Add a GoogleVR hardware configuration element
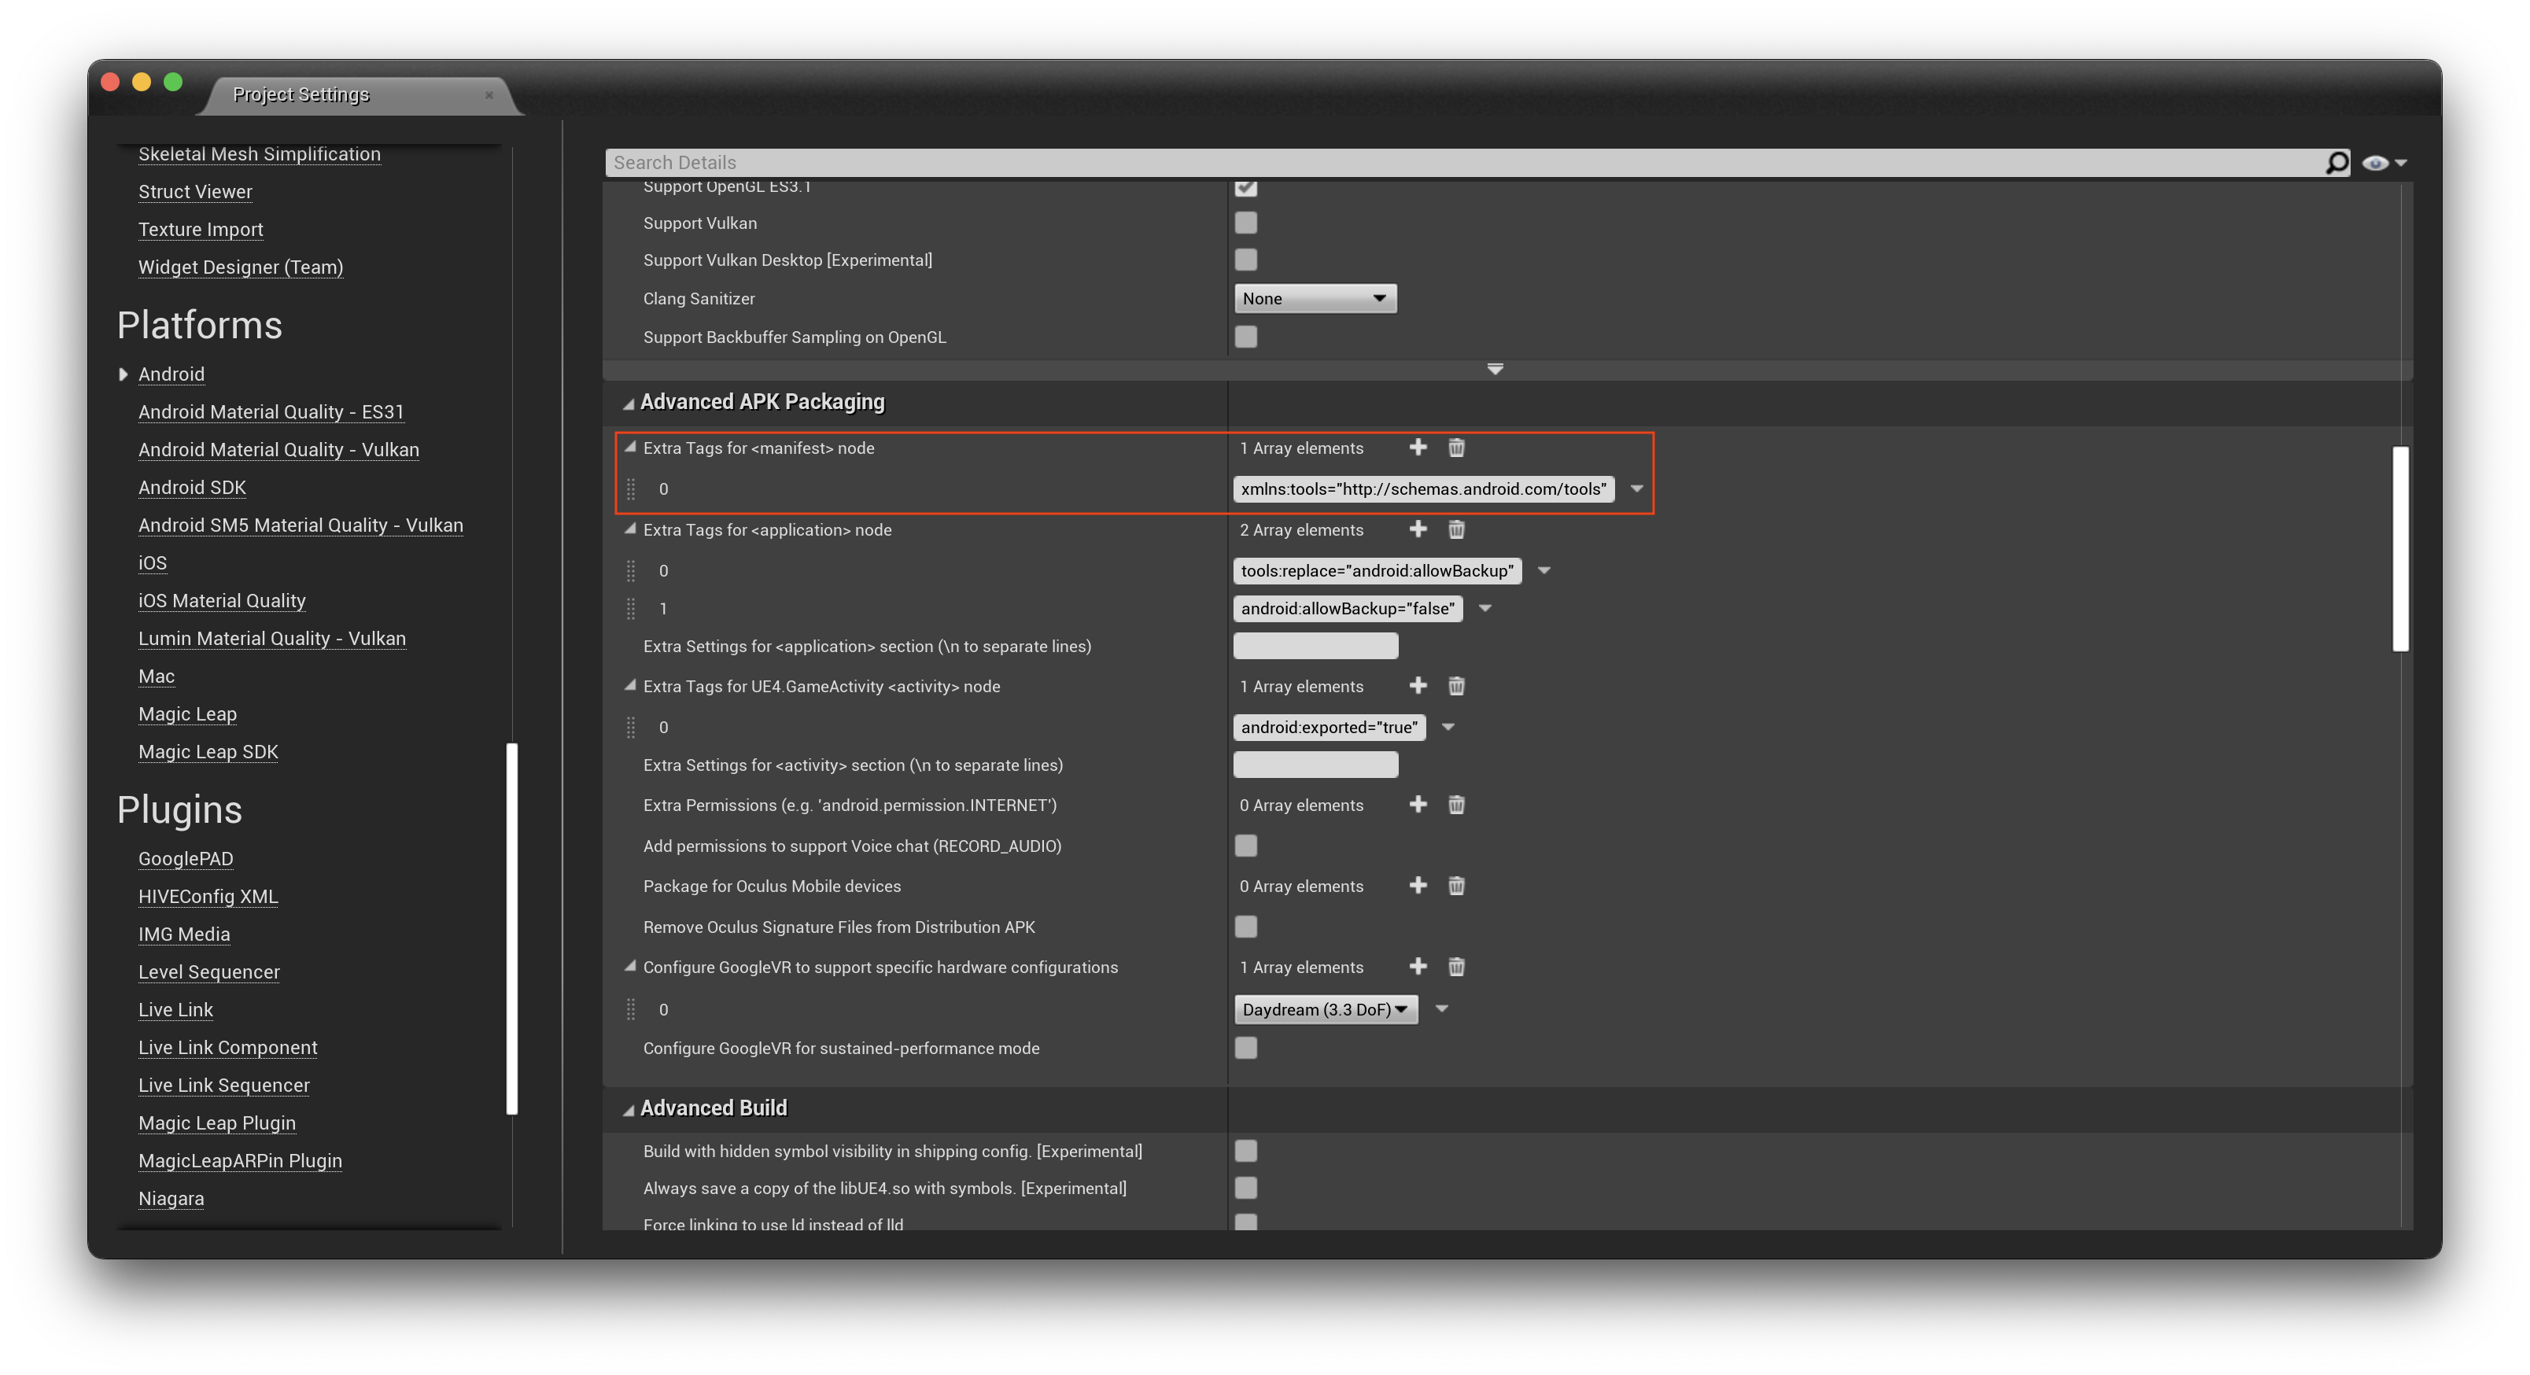Image resolution: width=2530 pixels, height=1375 pixels. point(1418,967)
